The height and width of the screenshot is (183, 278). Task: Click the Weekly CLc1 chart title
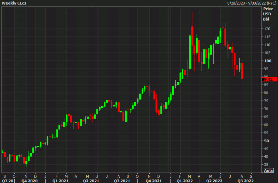14,3
